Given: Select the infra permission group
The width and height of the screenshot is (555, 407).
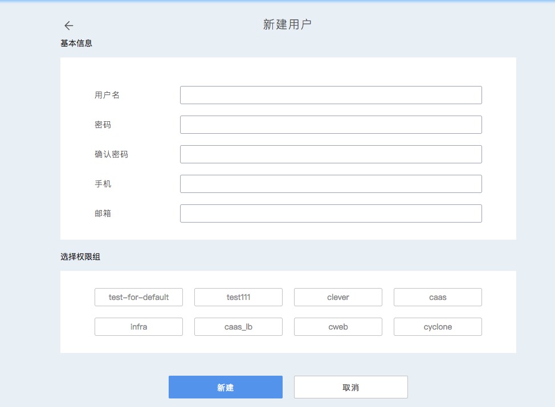Looking at the screenshot, I should click(x=138, y=327).
